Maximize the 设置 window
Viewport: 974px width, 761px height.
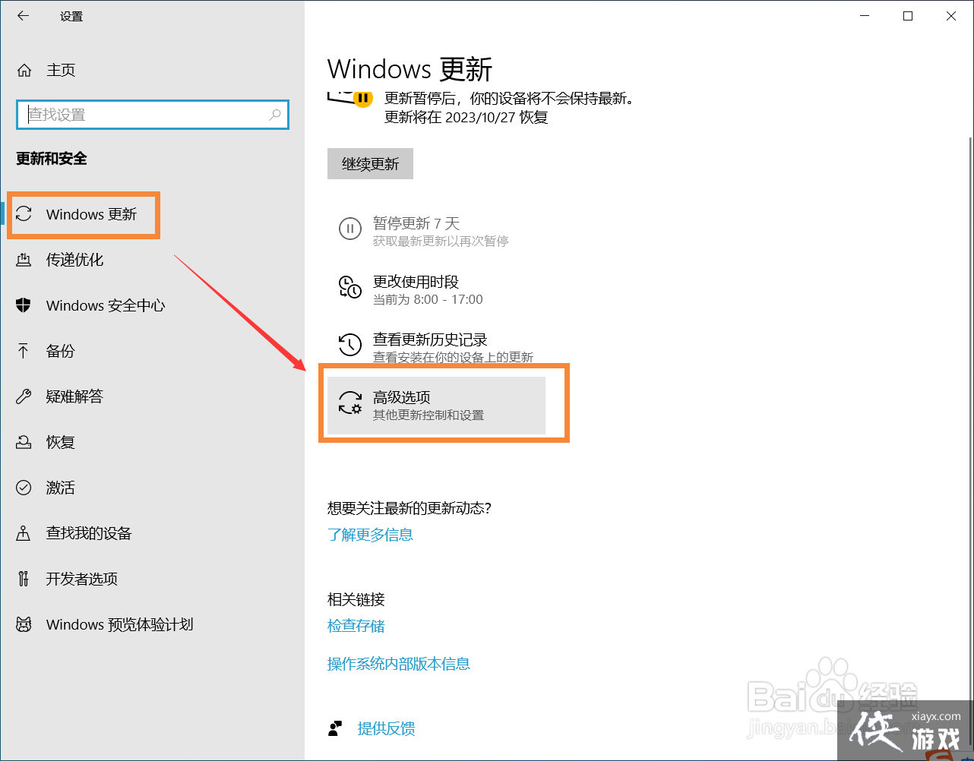pyautogui.click(x=908, y=16)
